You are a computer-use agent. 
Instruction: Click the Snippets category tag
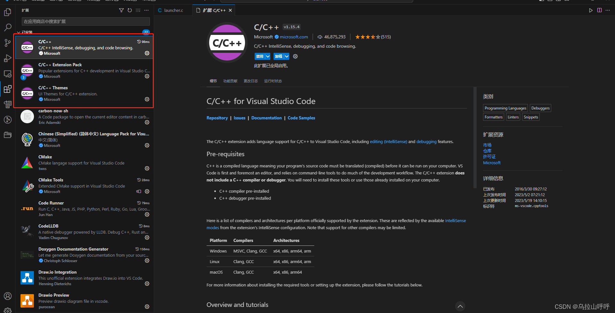click(x=531, y=117)
